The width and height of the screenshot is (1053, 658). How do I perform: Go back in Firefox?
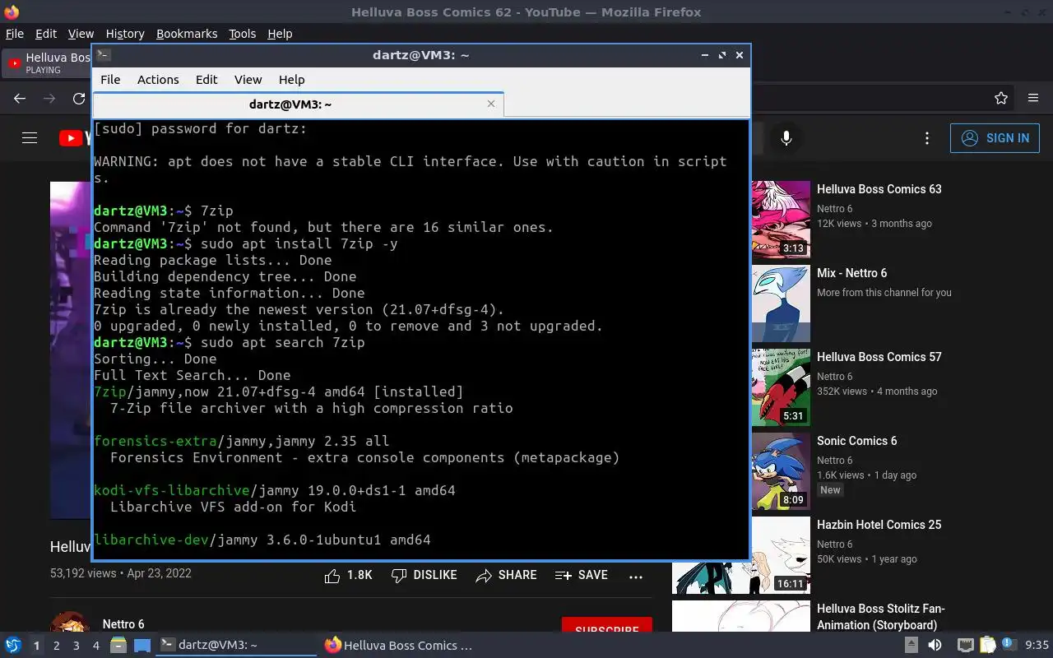(x=20, y=99)
